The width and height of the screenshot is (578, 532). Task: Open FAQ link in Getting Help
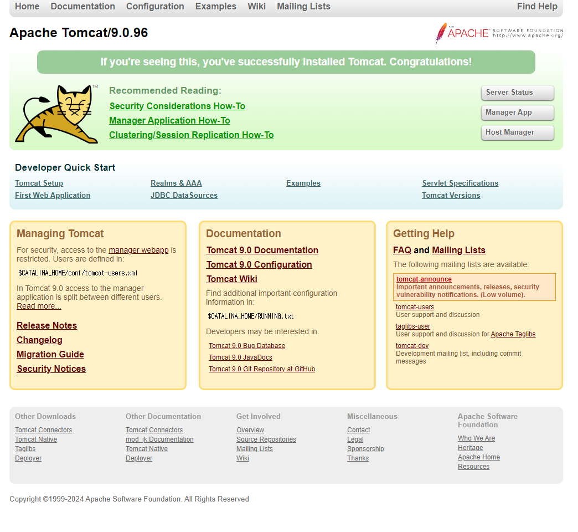point(402,250)
